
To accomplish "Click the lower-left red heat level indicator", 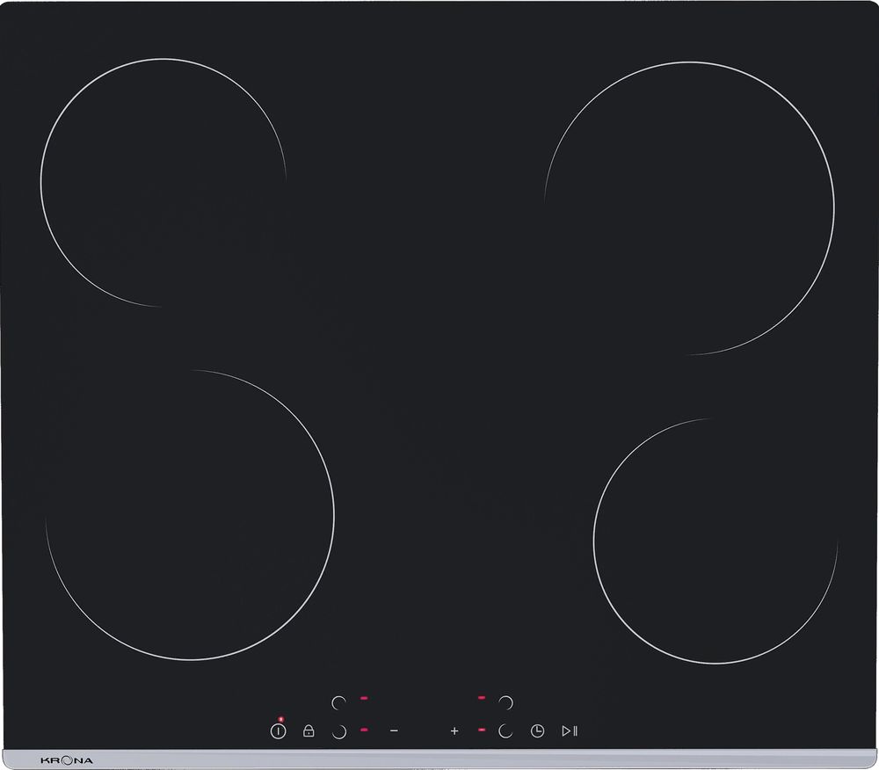I will 364,730.
